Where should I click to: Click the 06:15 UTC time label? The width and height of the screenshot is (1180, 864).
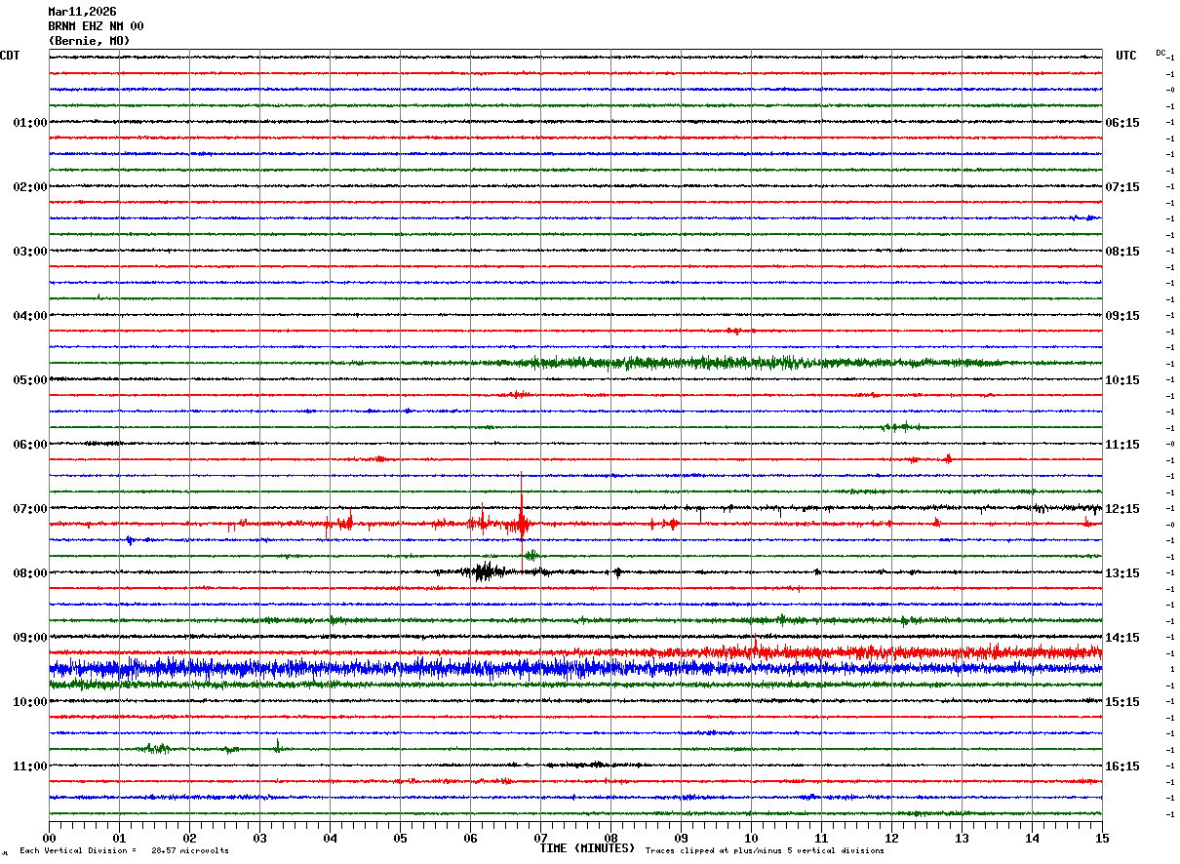point(1122,123)
